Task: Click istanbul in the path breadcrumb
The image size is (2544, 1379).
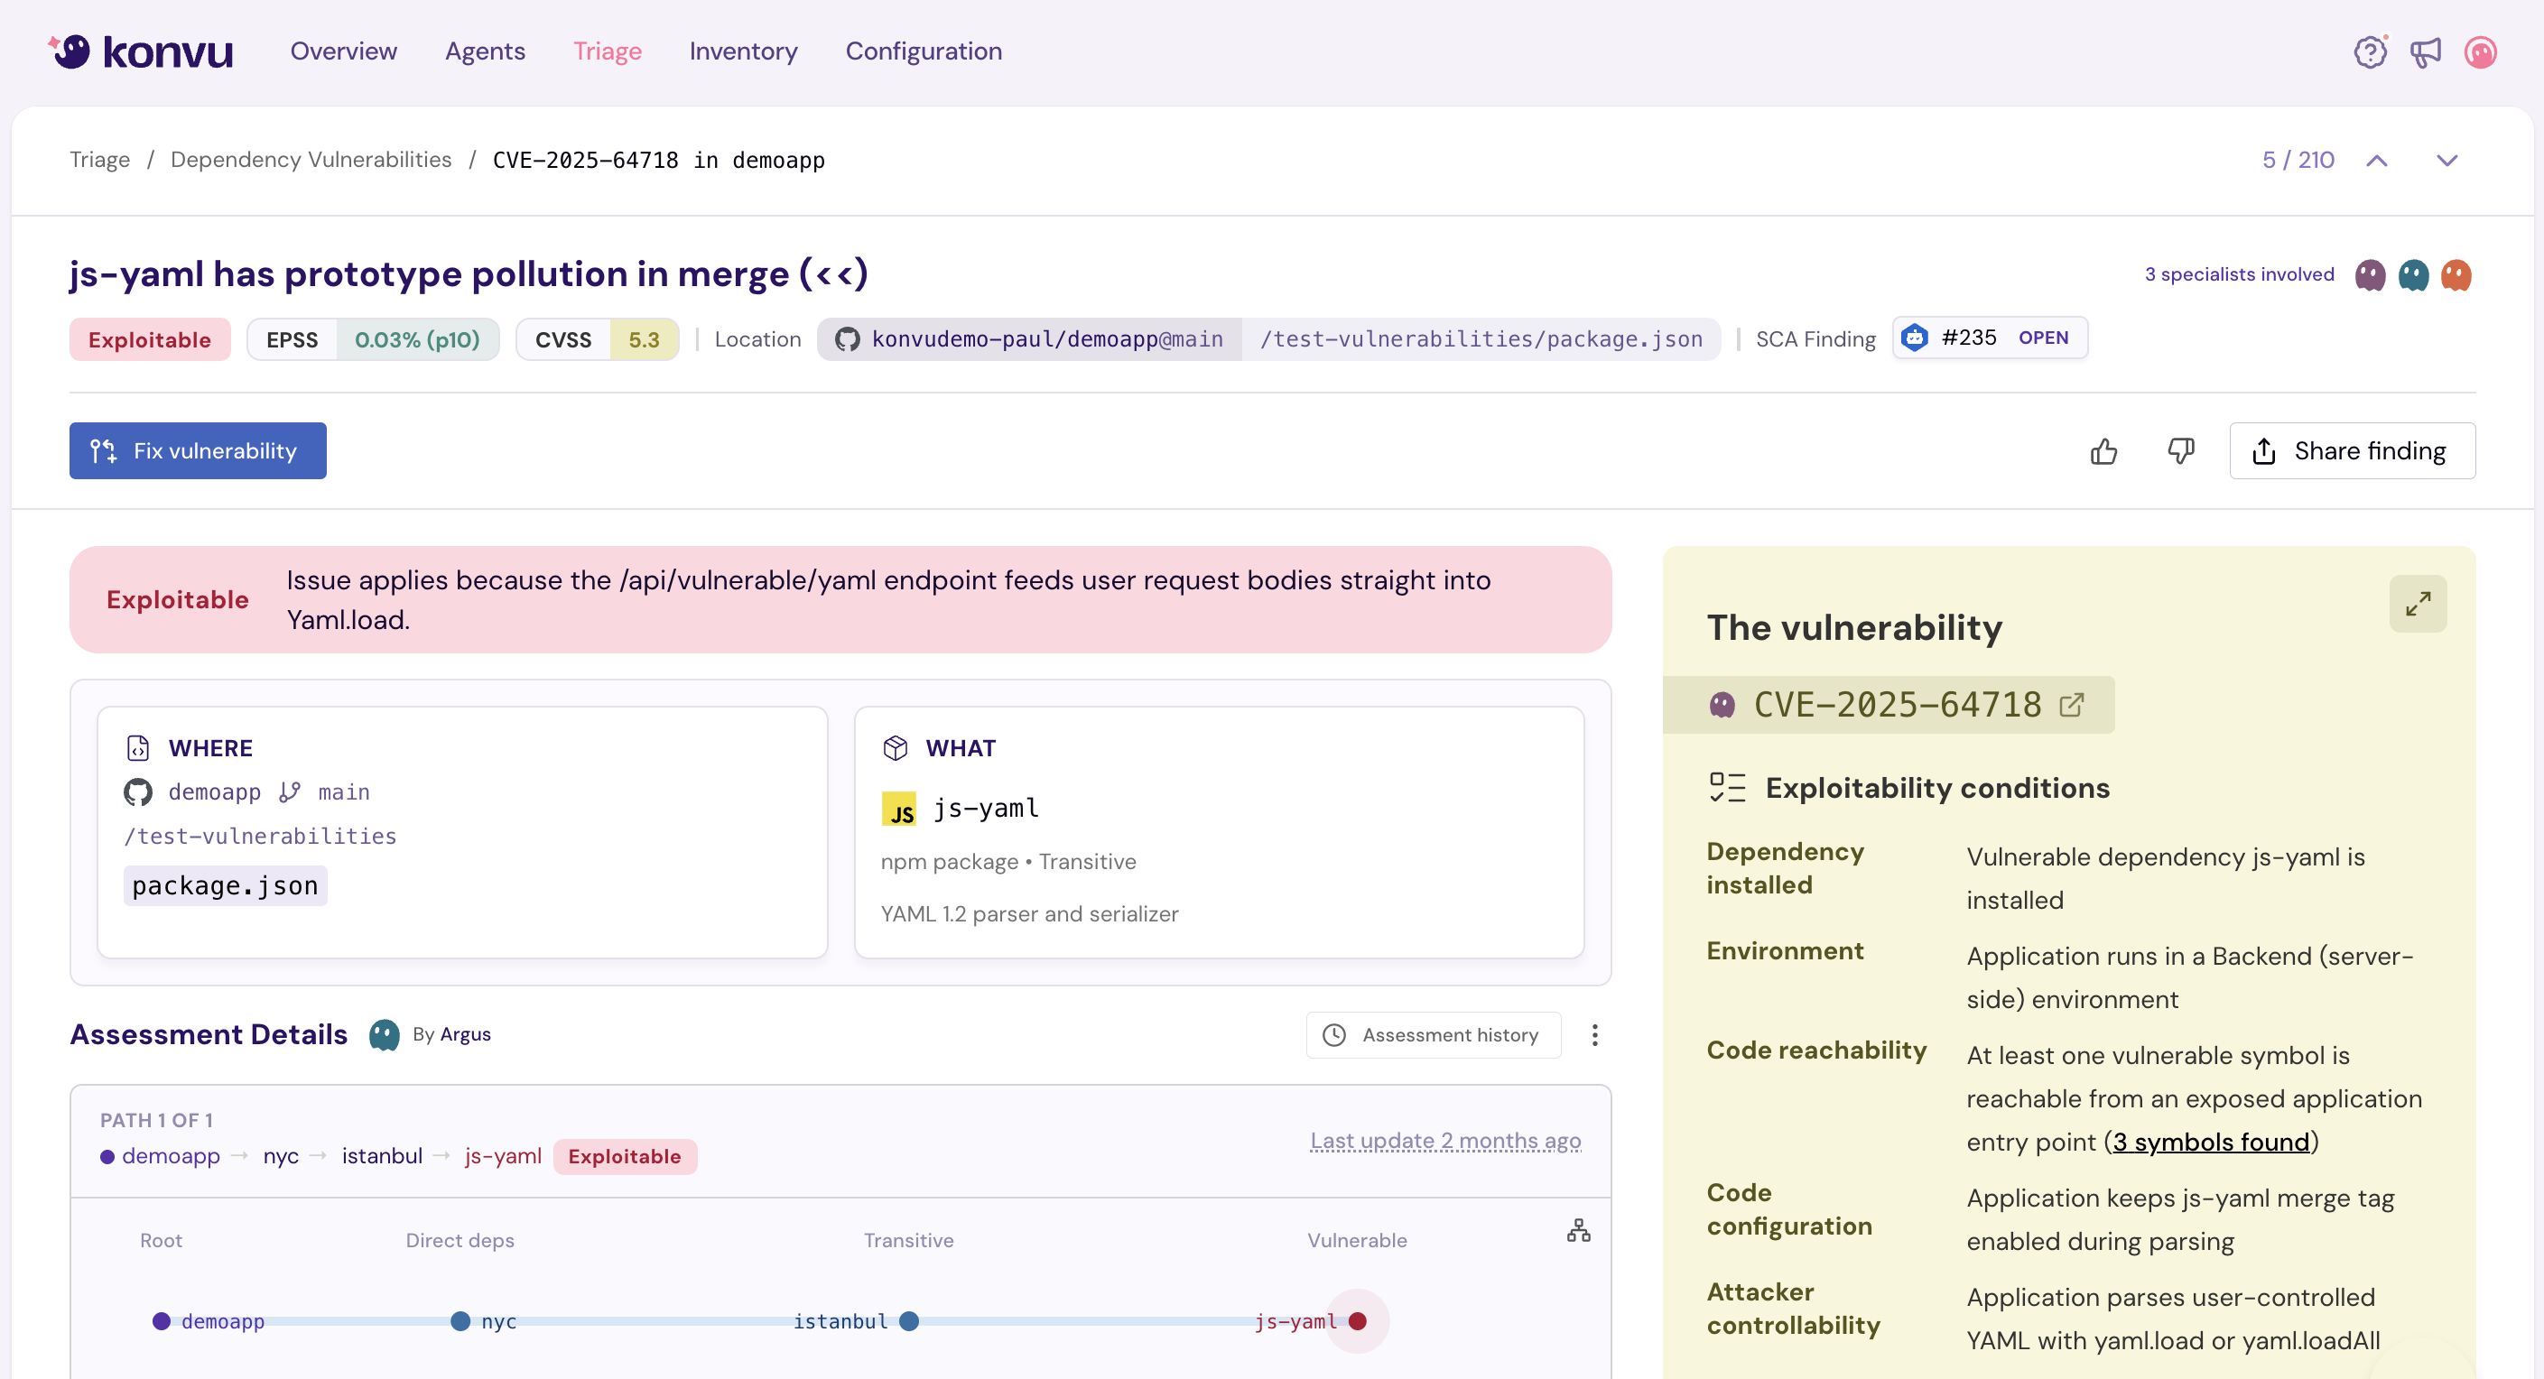Action: coord(382,1156)
